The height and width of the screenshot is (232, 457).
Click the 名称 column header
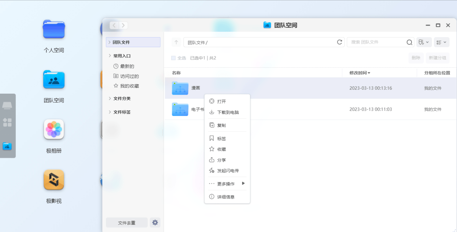176,73
